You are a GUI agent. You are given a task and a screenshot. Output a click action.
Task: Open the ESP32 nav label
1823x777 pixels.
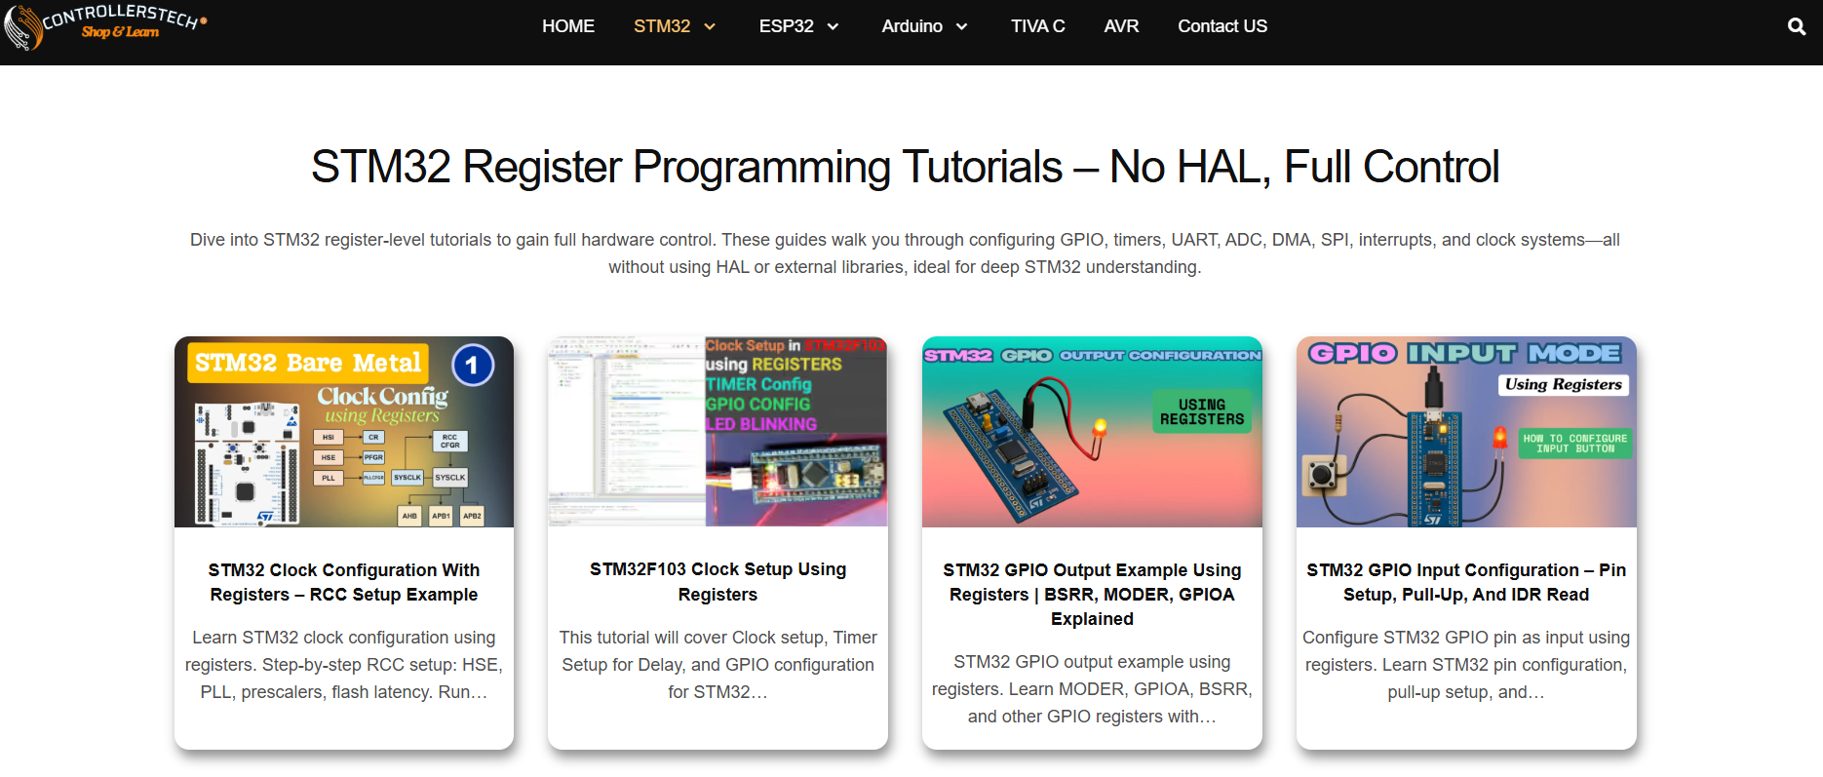coord(786,26)
